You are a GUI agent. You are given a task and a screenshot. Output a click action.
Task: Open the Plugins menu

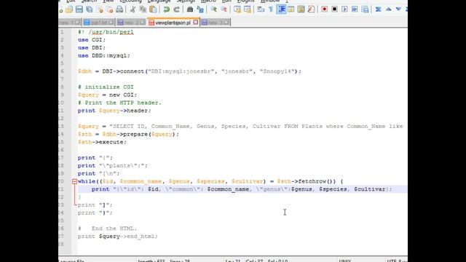click(x=245, y=1)
